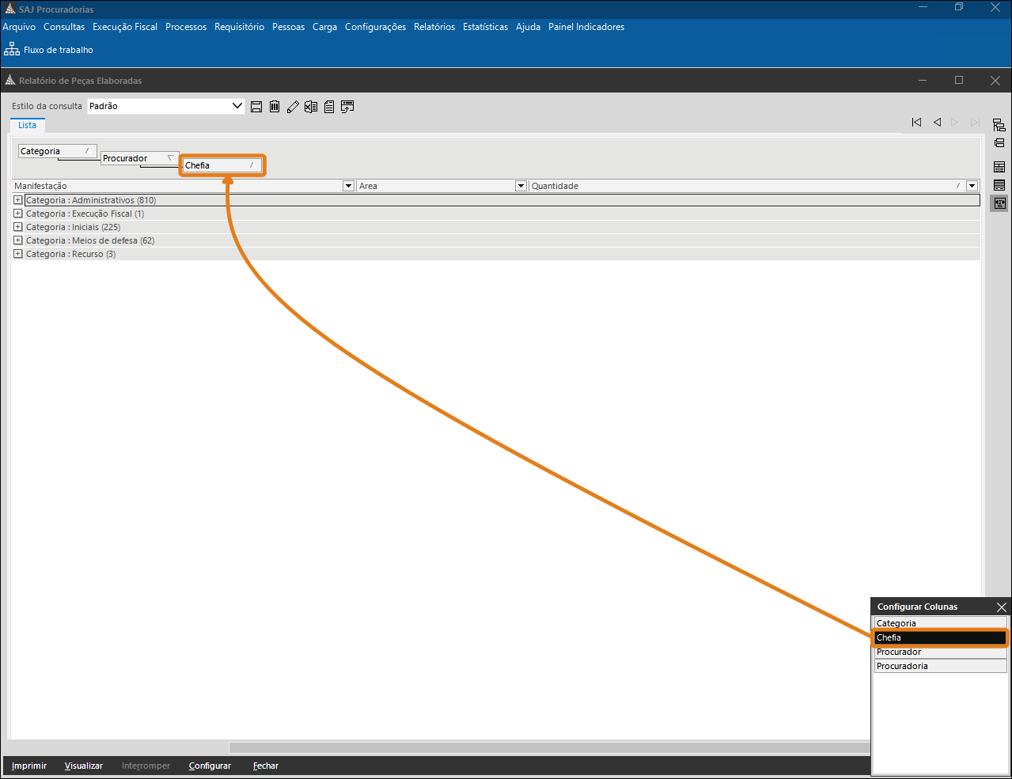Click the trash icon to delete style

pos(275,107)
